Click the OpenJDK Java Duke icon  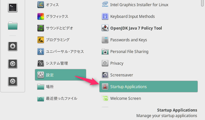[x=105, y=28]
